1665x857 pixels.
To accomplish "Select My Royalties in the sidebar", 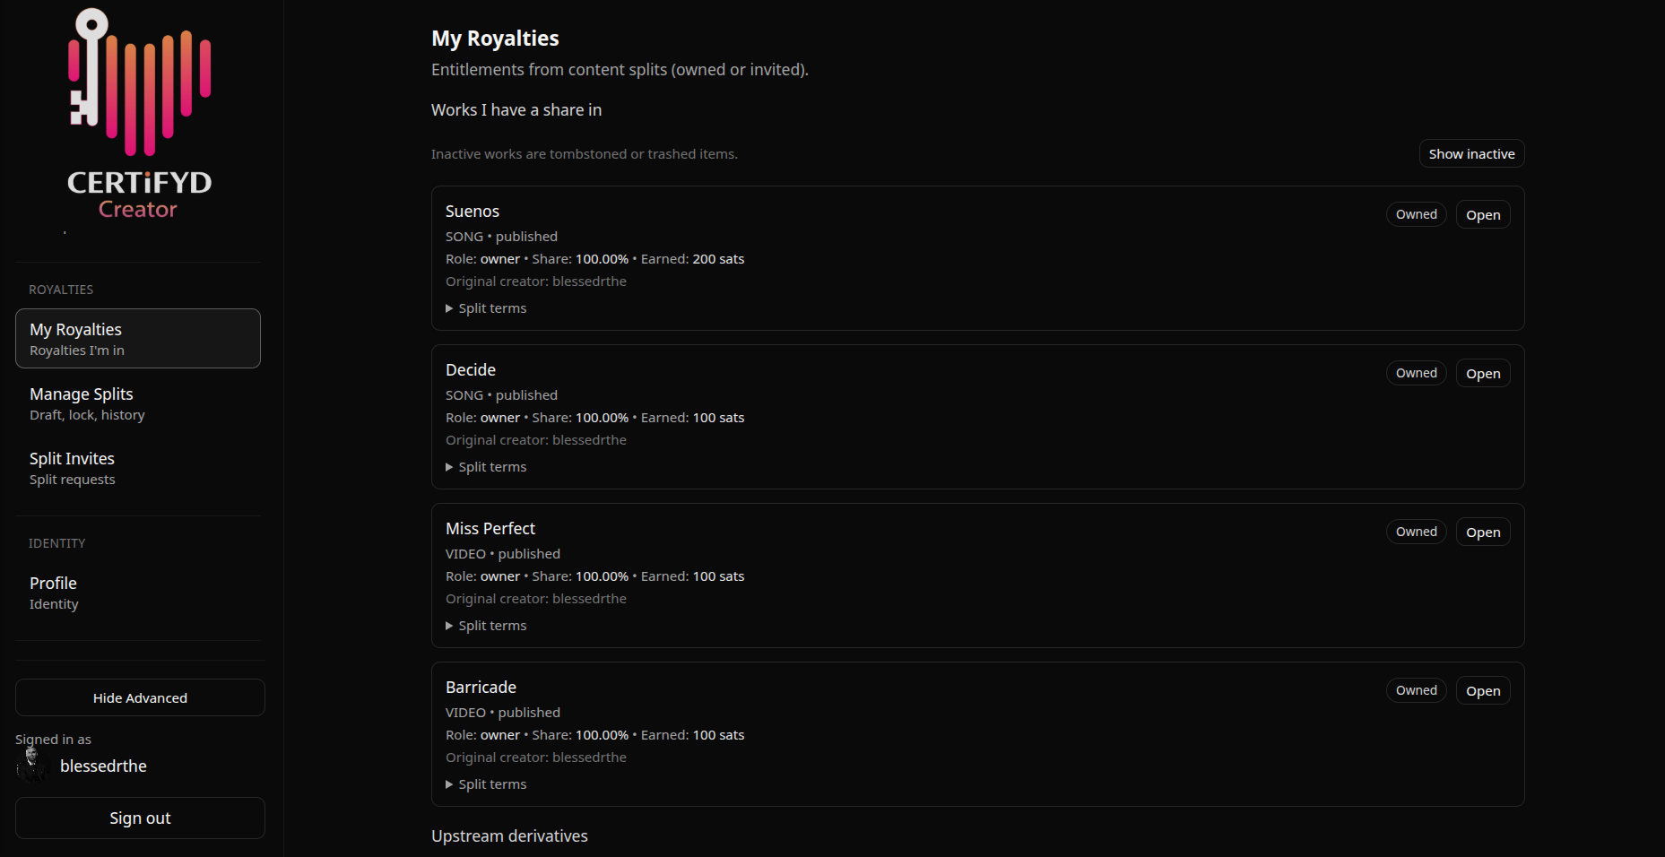I will (x=137, y=338).
